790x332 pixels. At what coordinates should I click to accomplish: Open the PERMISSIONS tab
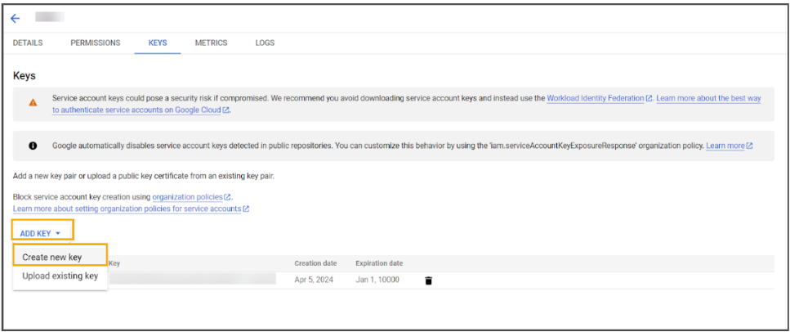(96, 43)
